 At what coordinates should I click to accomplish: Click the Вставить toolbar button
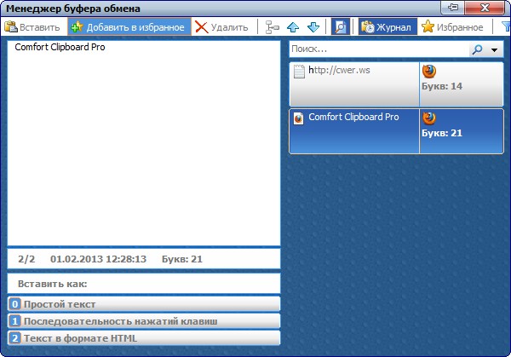click(x=32, y=27)
